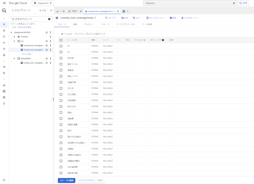Check the 年 field checkbox
The height and width of the screenshot is (184, 254).
(x=61, y=46)
